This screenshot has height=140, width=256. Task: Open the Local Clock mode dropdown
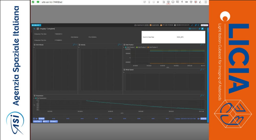coord(37,121)
